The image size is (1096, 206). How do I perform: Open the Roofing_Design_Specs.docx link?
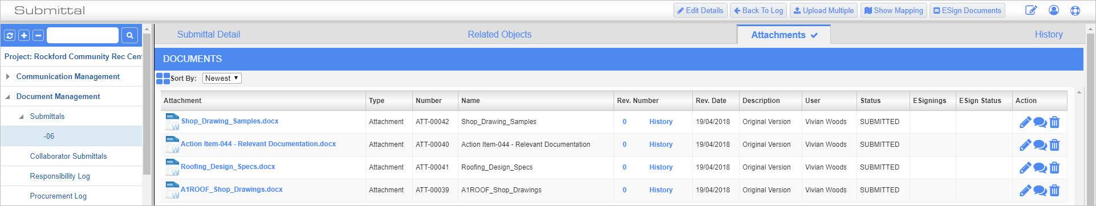coord(228,167)
